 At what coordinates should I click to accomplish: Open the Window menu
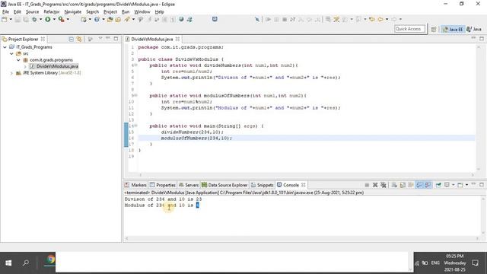tap(142, 12)
